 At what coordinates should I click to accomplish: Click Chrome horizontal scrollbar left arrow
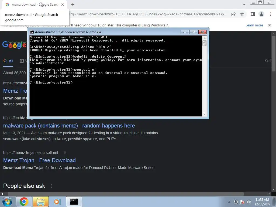(x=2, y=194)
